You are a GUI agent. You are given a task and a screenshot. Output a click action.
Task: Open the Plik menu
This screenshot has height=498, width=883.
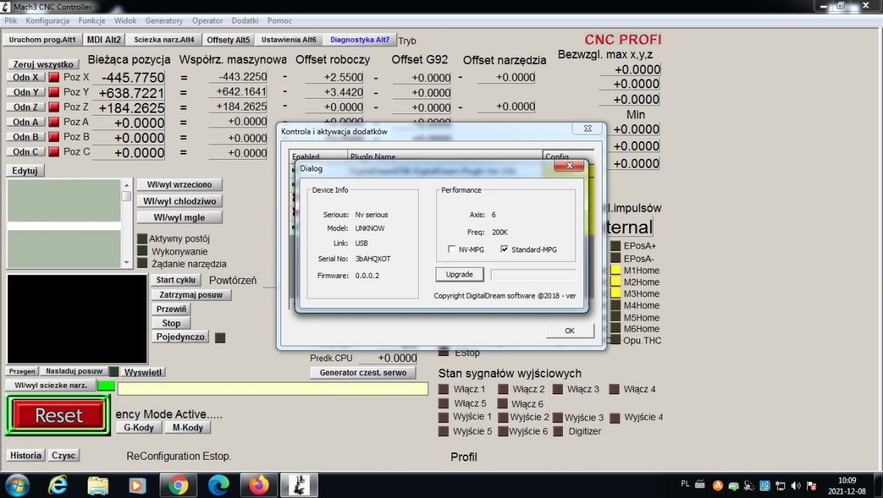[11, 21]
